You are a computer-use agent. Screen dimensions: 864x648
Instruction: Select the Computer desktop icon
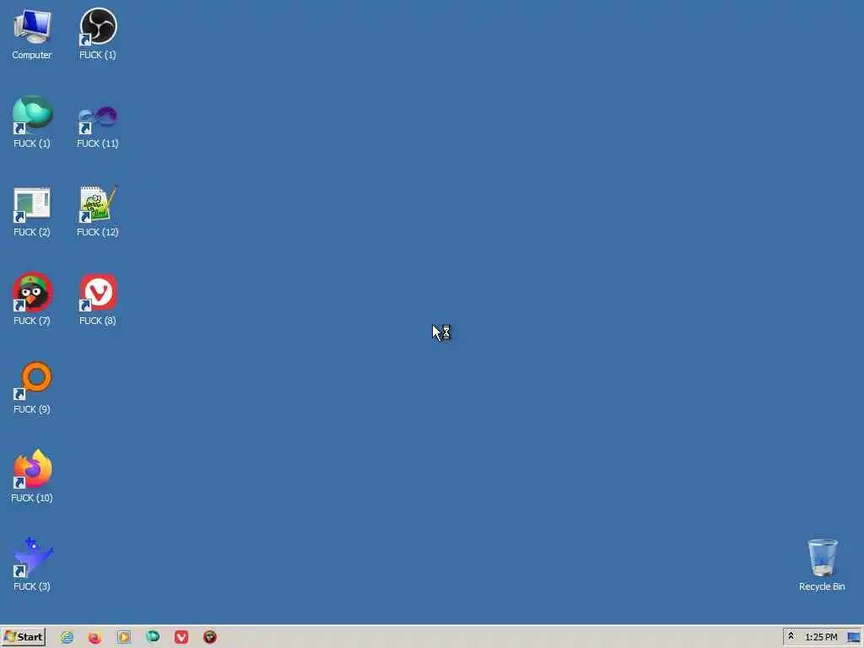pos(32,34)
